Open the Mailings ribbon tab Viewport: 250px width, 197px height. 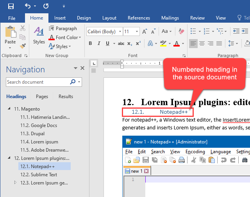[x=170, y=18]
